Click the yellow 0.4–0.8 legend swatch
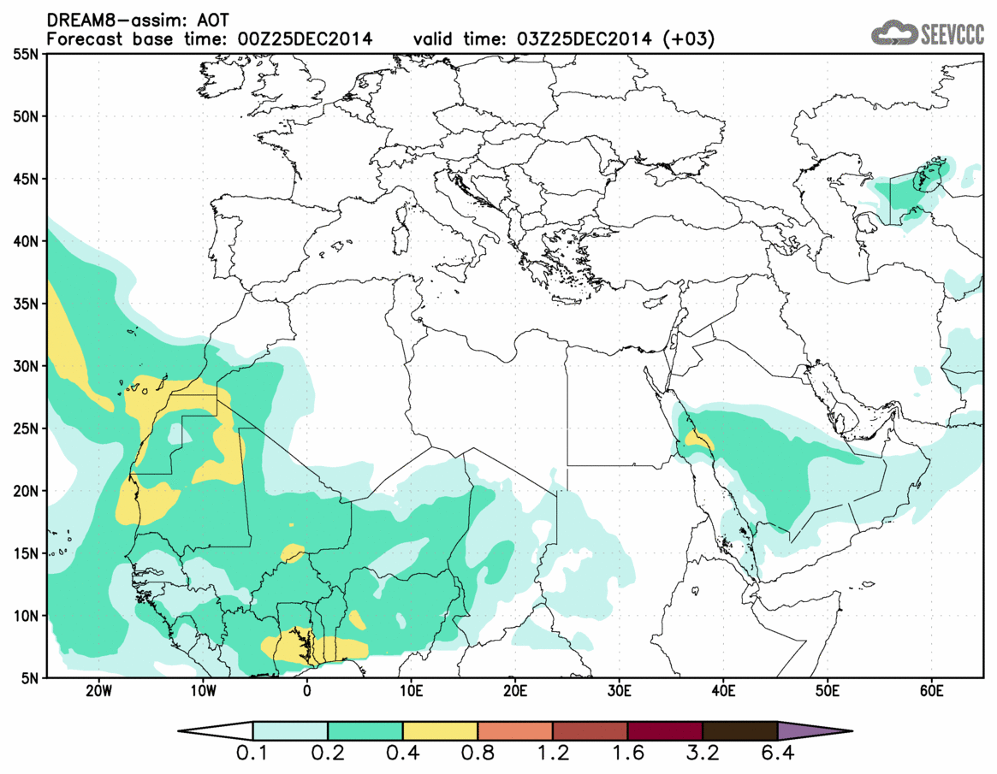The image size is (997, 774). (440, 730)
